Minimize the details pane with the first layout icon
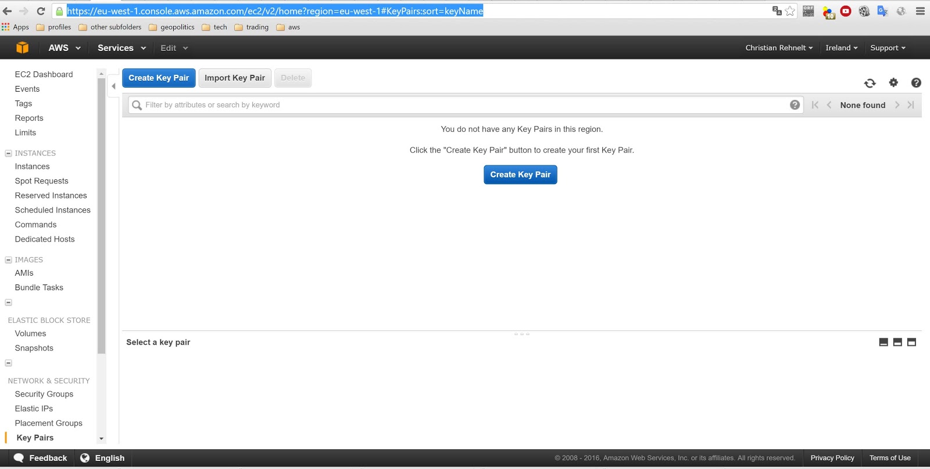The width and height of the screenshot is (930, 469). point(884,342)
